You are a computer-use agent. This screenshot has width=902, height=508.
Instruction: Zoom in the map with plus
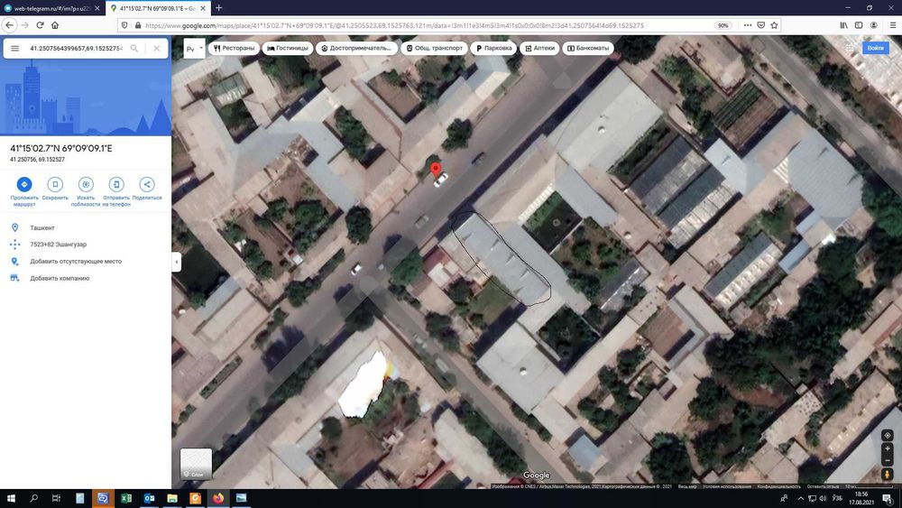[887, 448]
